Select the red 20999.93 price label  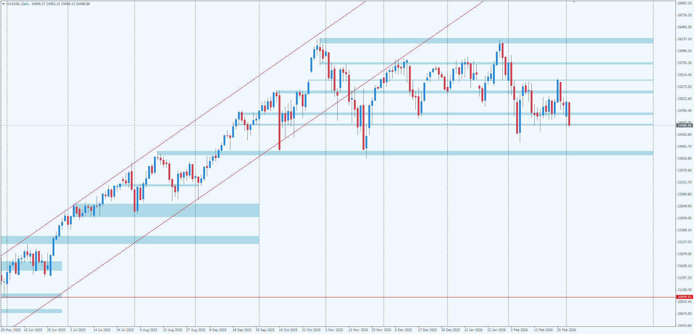coord(684,297)
